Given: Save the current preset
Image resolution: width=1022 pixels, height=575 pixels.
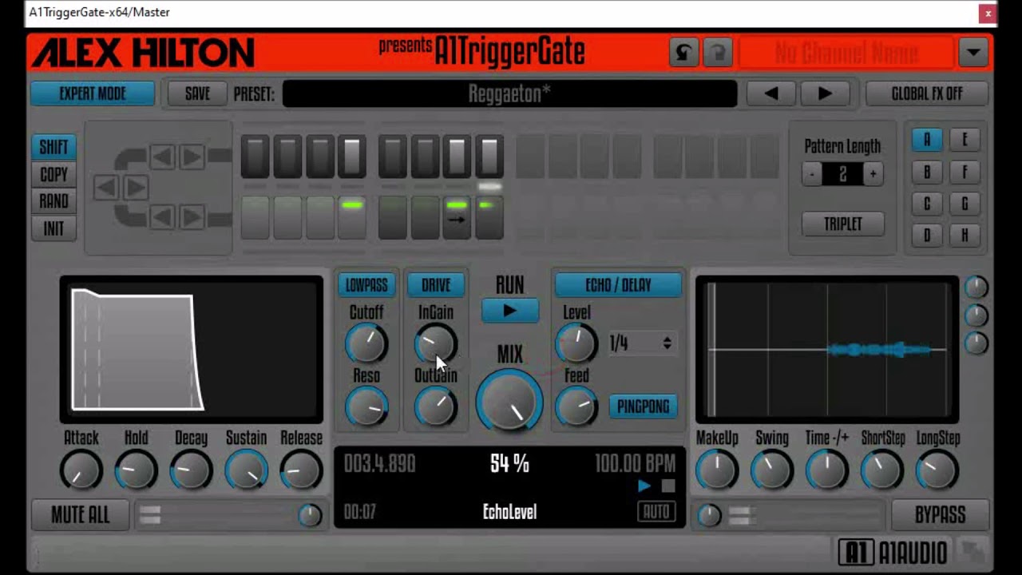Looking at the screenshot, I should (197, 93).
